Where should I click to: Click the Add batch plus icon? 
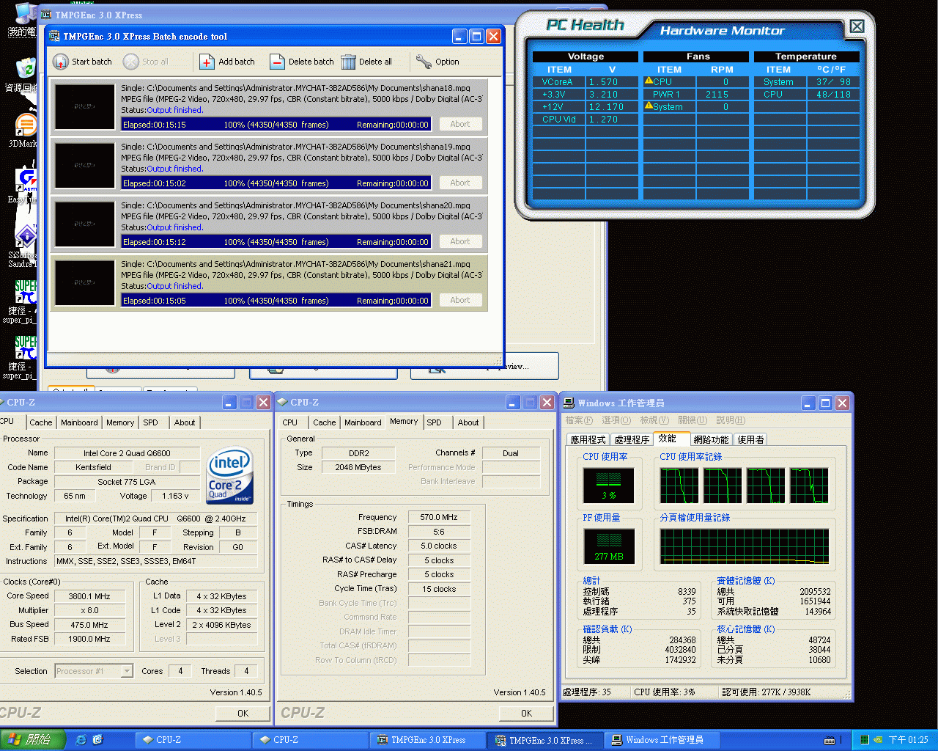coord(207,62)
